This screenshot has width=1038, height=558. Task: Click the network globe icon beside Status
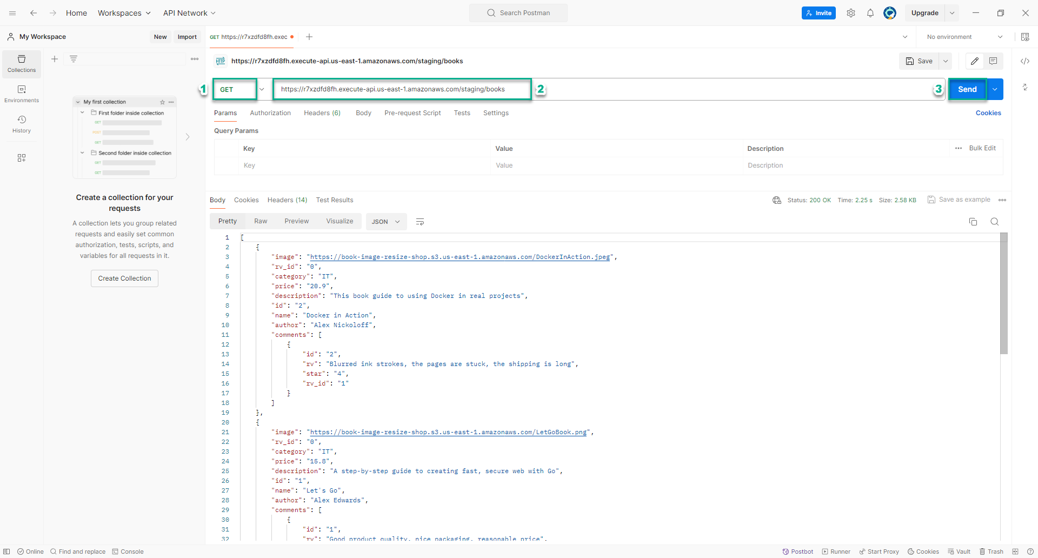[777, 200]
